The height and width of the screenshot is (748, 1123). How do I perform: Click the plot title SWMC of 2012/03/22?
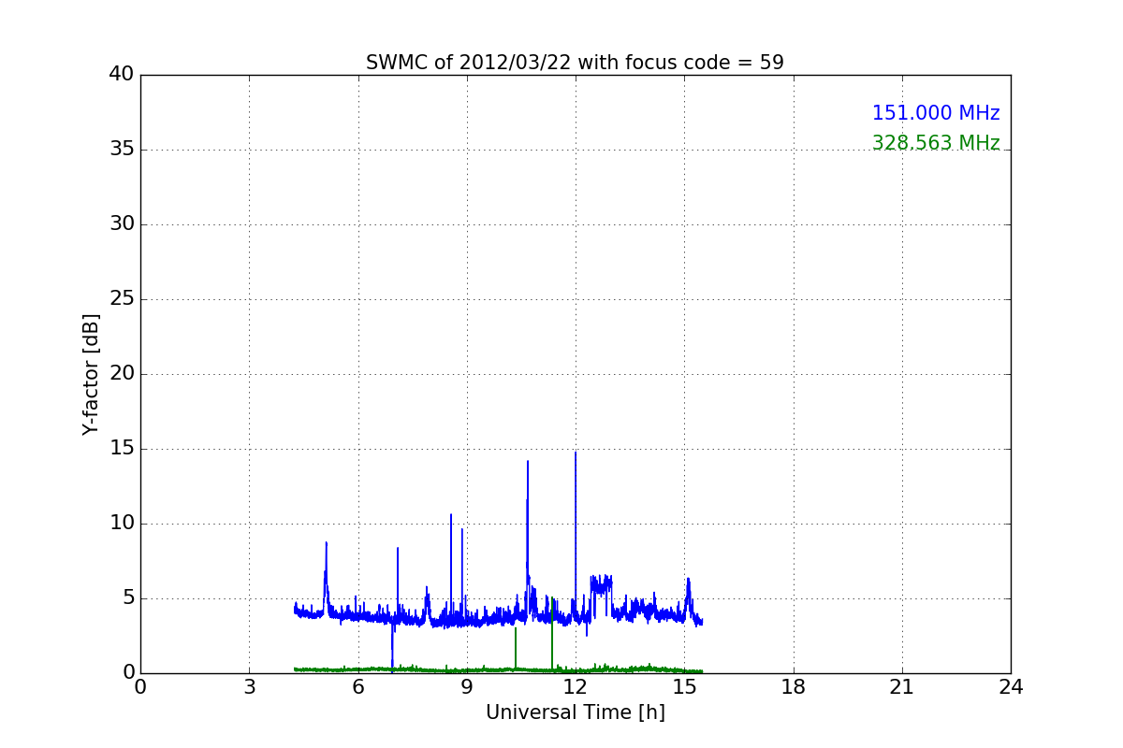click(575, 63)
